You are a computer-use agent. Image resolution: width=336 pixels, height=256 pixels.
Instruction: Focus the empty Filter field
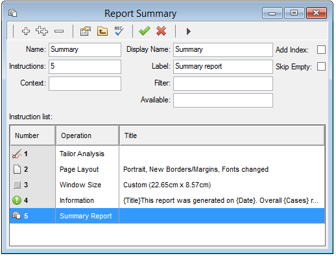(223, 84)
